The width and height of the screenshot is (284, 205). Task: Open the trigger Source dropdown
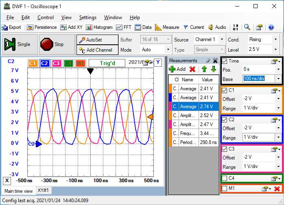point(221,39)
